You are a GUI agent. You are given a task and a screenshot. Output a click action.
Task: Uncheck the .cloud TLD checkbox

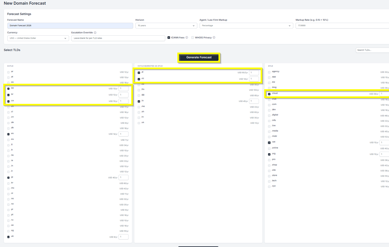click(x=269, y=94)
